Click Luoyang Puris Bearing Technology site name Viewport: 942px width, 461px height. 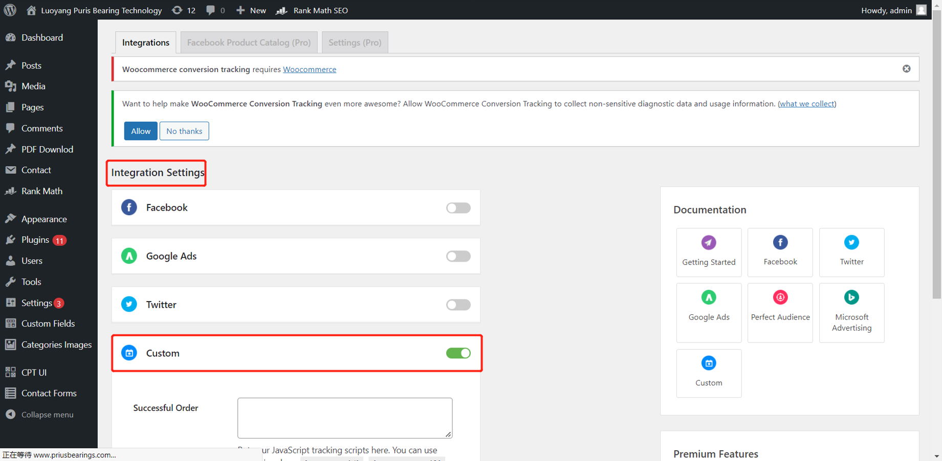tap(101, 10)
